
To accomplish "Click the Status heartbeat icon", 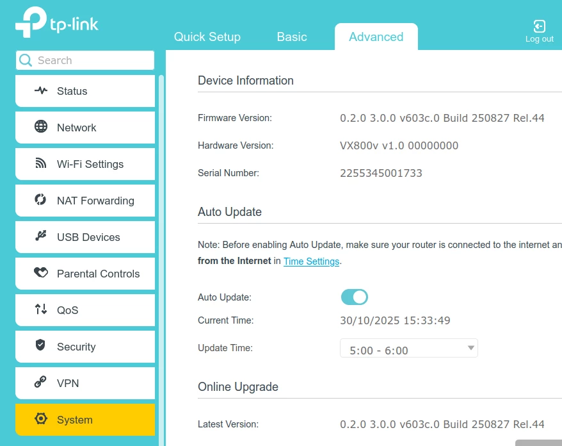I will click(x=41, y=90).
